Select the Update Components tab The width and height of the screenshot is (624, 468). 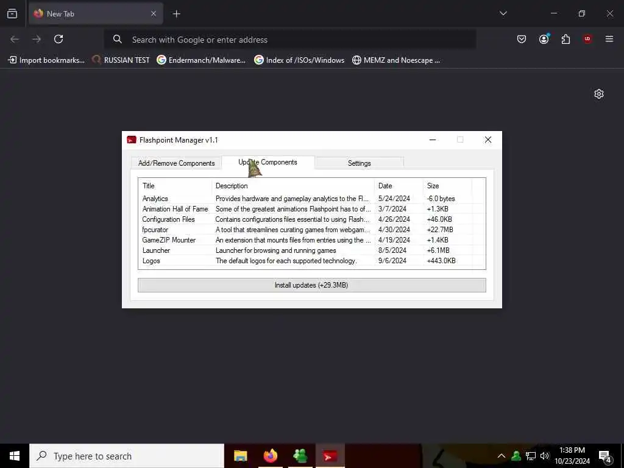click(268, 162)
